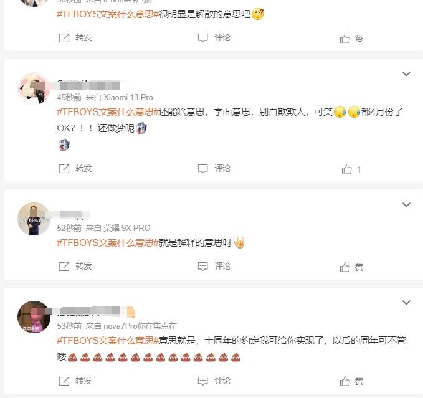This screenshot has height=398, width=423.
Task: Open the 'bless' avatar user profile
Action: tap(34, 219)
